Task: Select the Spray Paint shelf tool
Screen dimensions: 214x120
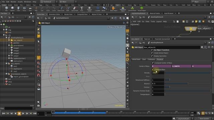Action: click(x=75, y=9)
